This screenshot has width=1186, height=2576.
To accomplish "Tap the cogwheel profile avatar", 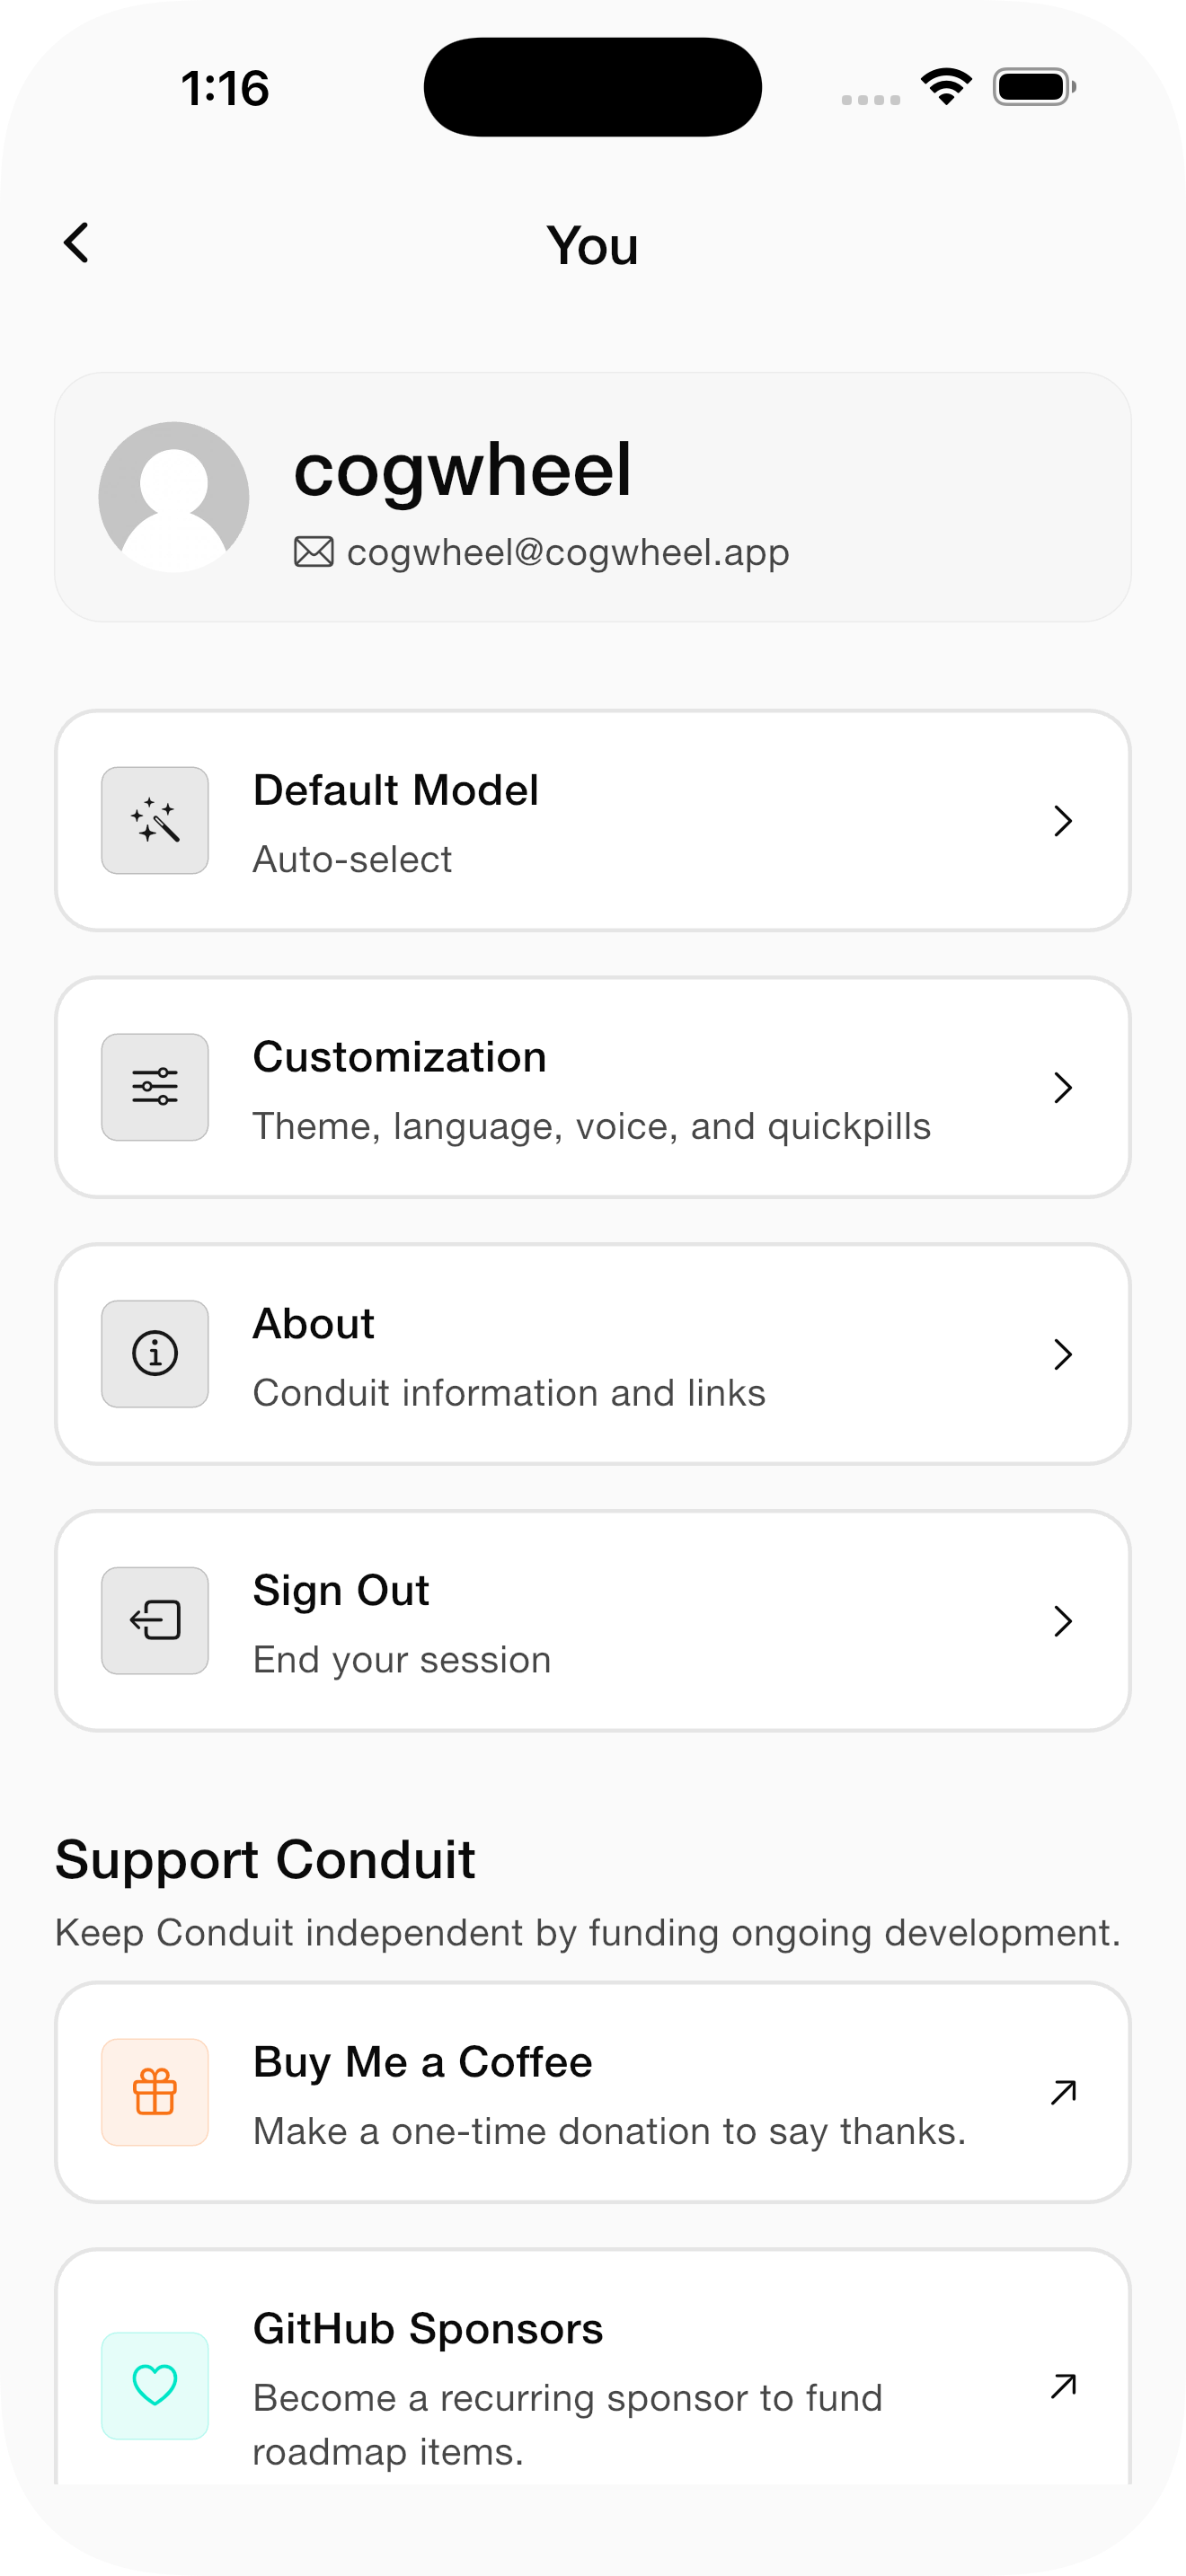I will pyautogui.click(x=174, y=497).
